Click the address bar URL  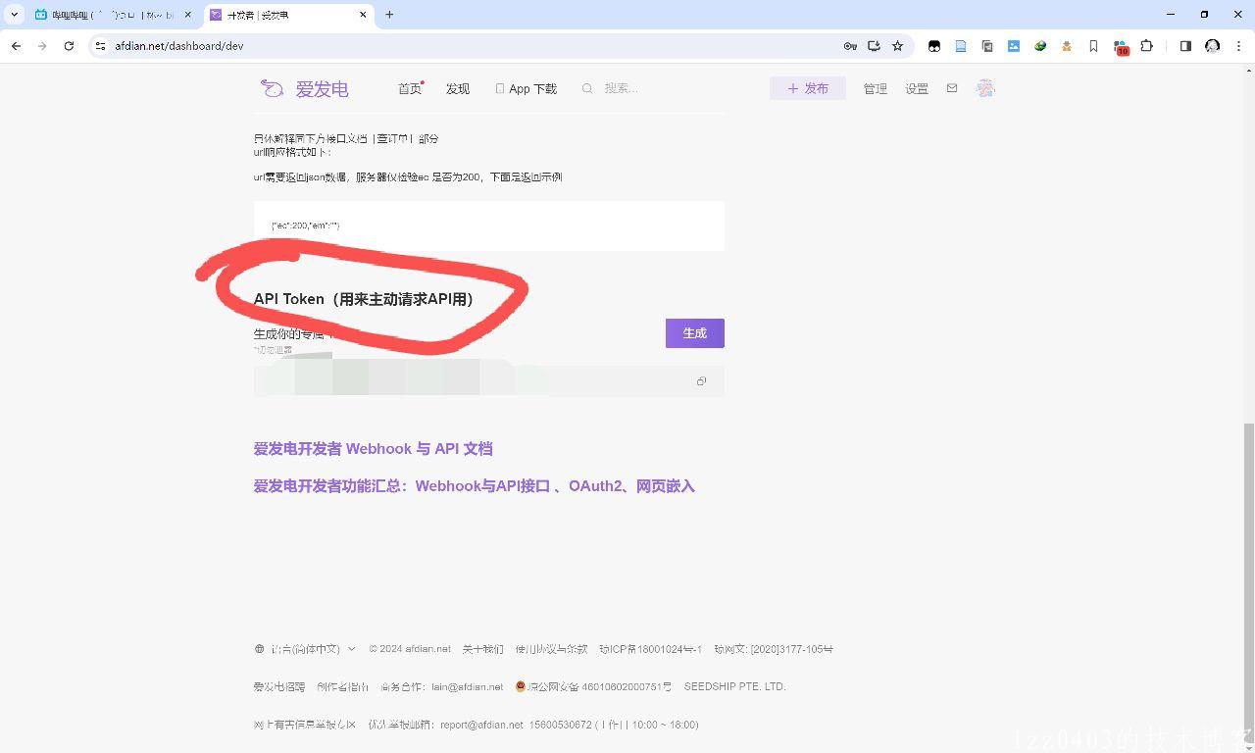point(179,46)
